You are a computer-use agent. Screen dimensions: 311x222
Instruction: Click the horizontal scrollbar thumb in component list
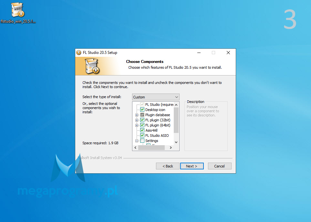(x=151, y=148)
